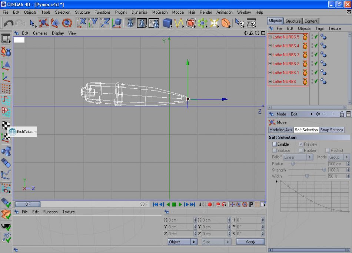Open the Mode Group dropdown
352x253 pixels.
(x=339, y=157)
